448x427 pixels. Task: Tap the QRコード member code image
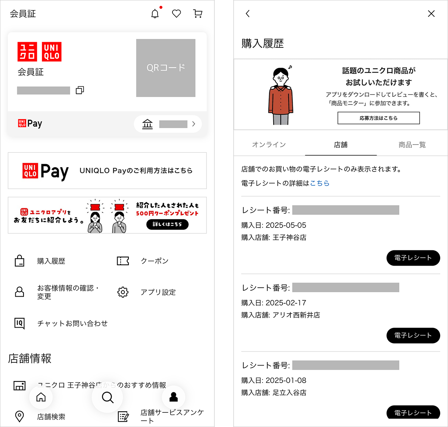[166, 68]
